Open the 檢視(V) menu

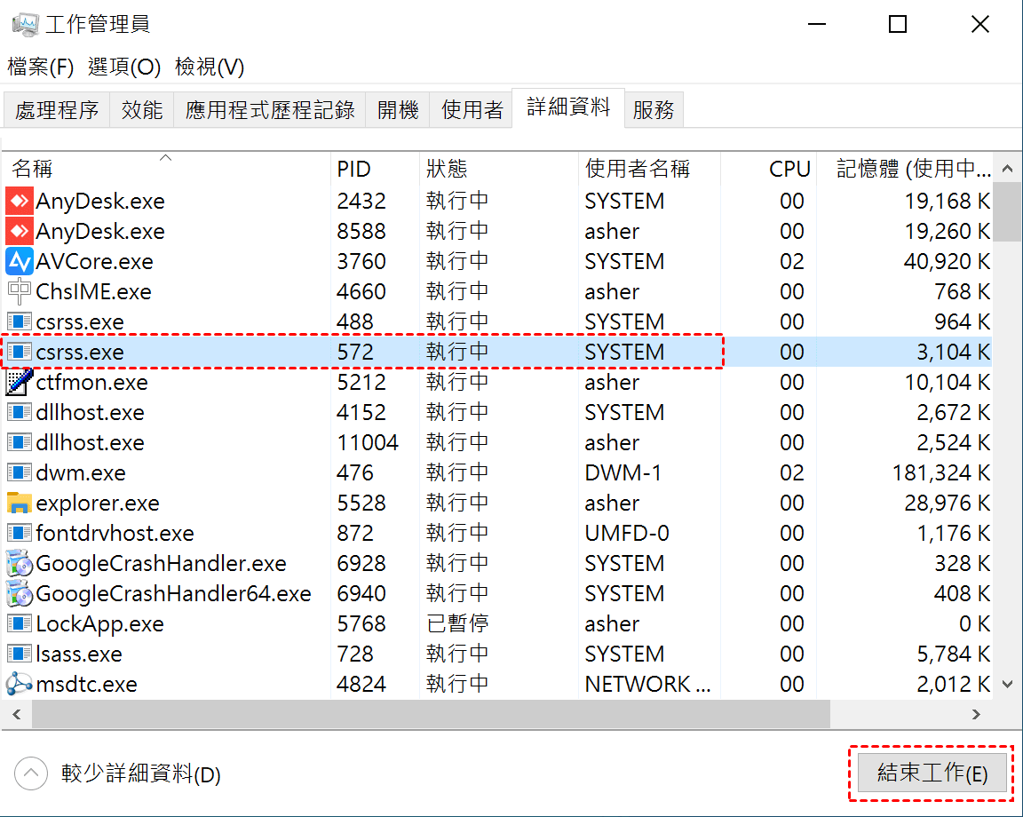pos(210,67)
